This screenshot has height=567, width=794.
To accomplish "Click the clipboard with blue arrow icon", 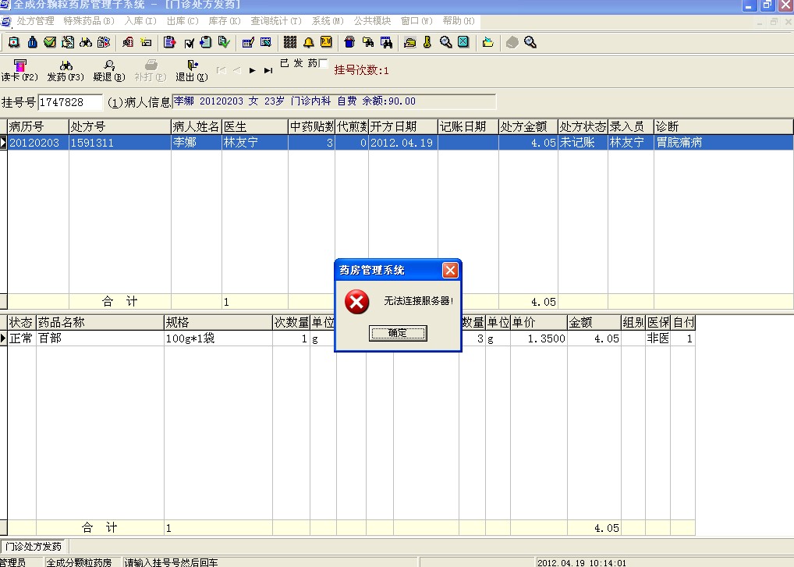I will (x=206, y=43).
